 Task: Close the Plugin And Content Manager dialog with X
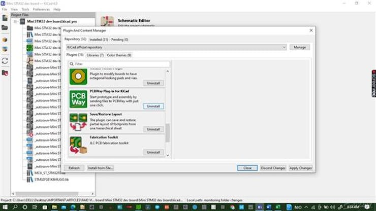311,30
